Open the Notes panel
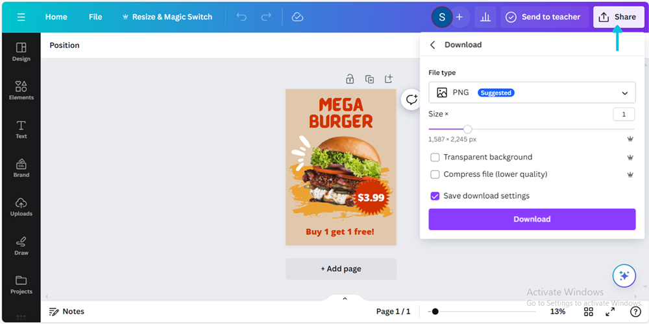649x324 pixels. 67,311
